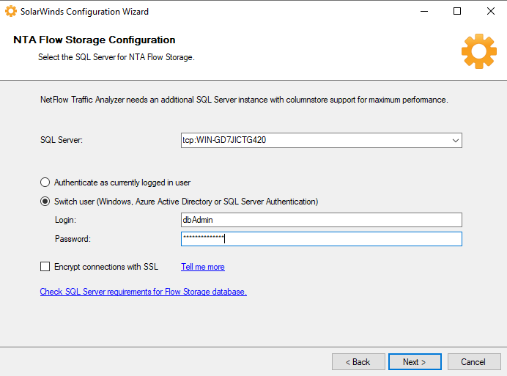Image resolution: width=507 pixels, height=376 pixels.
Task: Click the SolarWinds gear icon in title bar
Action: 11,12
